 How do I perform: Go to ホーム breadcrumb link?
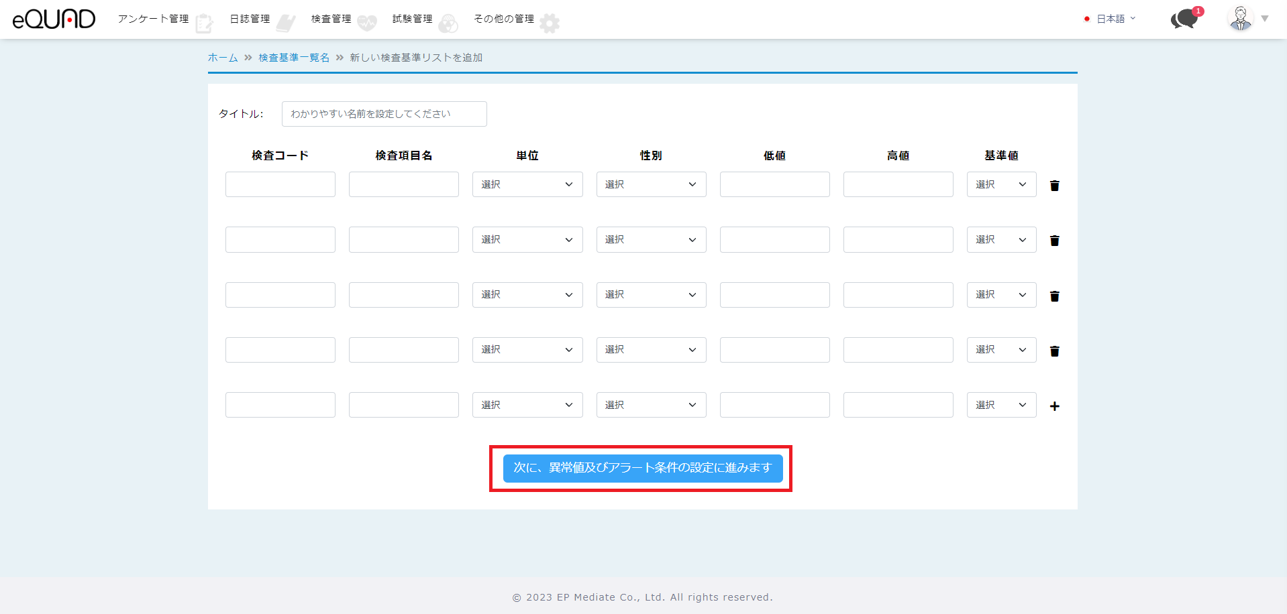223,58
